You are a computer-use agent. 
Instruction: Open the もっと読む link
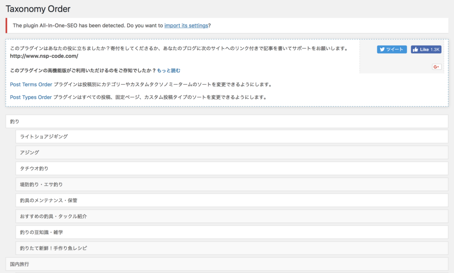coord(168,70)
